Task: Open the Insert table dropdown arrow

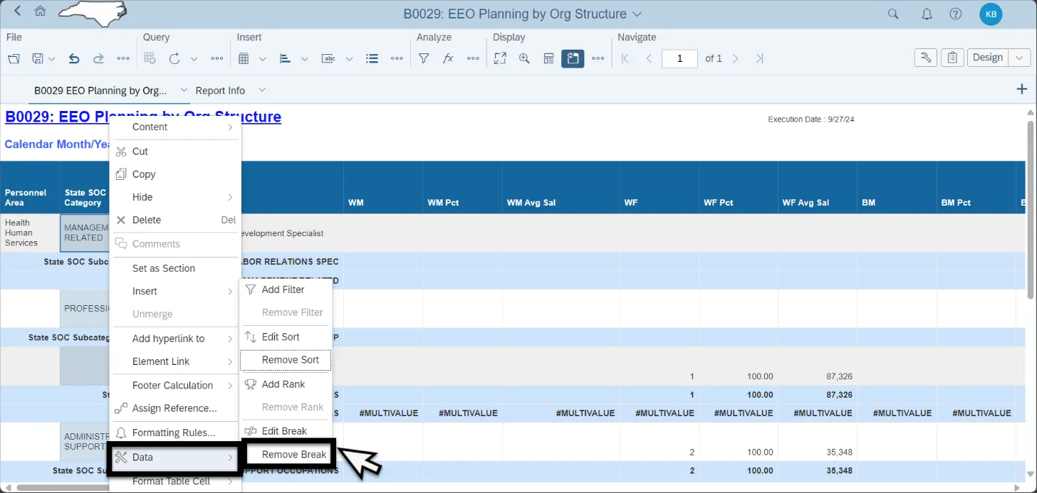Action: point(262,59)
